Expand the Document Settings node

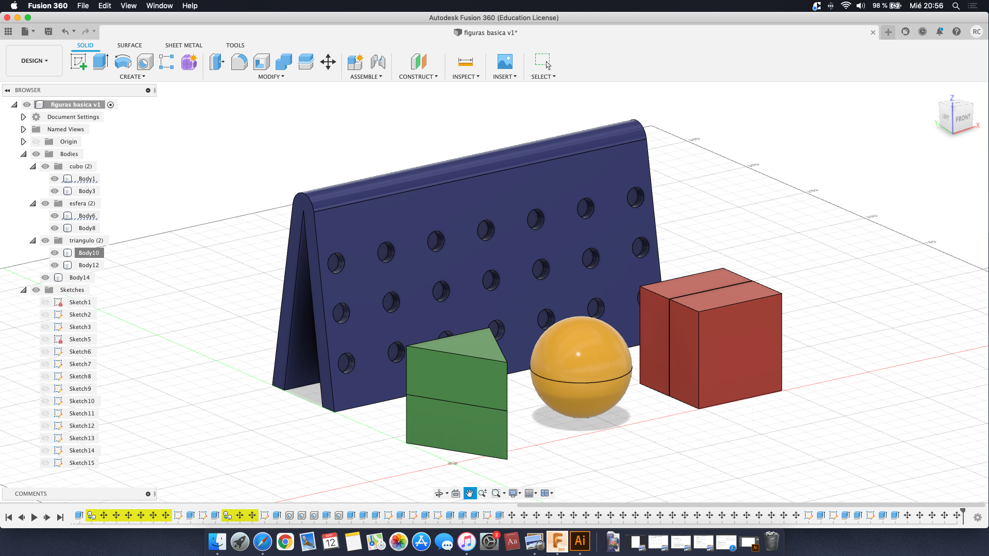pyautogui.click(x=23, y=117)
